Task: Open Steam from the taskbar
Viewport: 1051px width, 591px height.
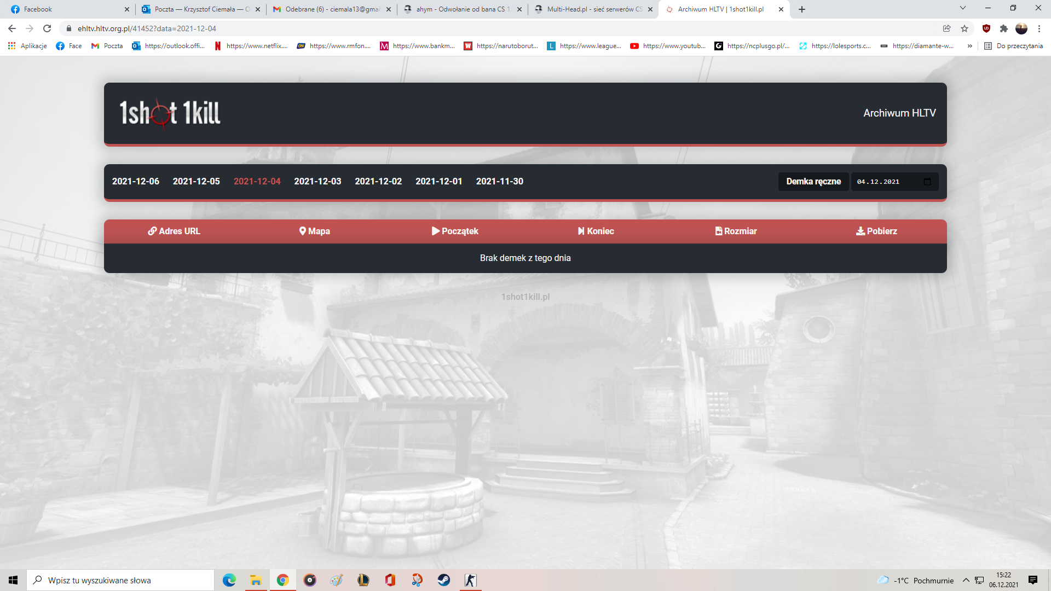Action: pyautogui.click(x=443, y=580)
